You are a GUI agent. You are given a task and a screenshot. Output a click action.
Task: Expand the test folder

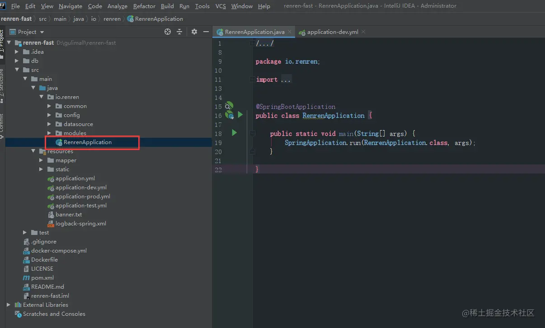point(25,233)
